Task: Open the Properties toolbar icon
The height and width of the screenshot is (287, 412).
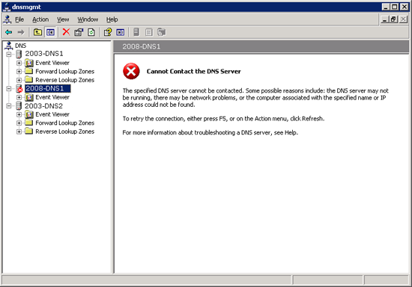Action: point(79,32)
